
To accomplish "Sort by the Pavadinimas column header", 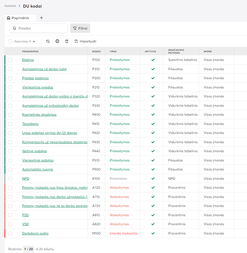I will click(x=30, y=51).
